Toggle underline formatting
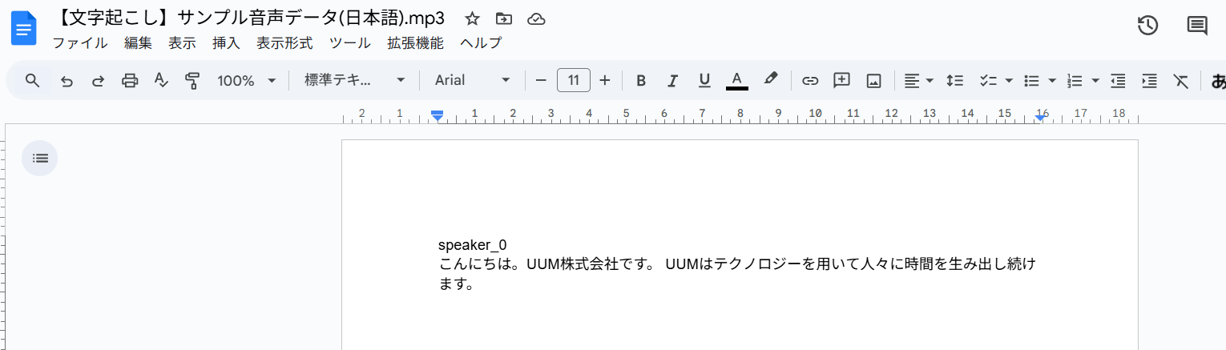The height and width of the screenshot is (350, 1226). click(704, 80)
